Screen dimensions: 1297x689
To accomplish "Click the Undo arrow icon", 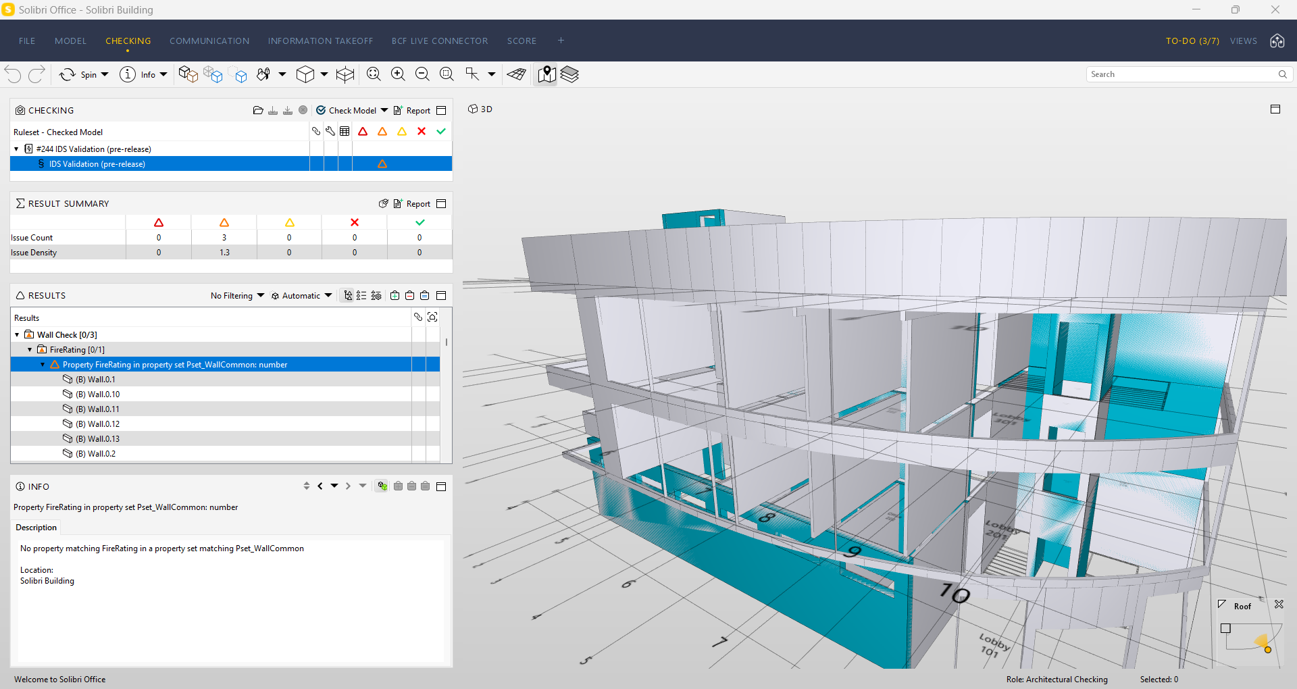I will 14,74.
